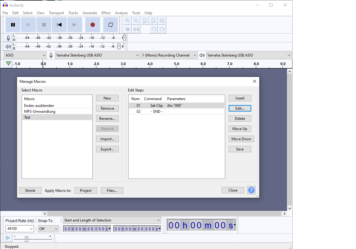Click the Zoom Toggle icon

[162, 21]
